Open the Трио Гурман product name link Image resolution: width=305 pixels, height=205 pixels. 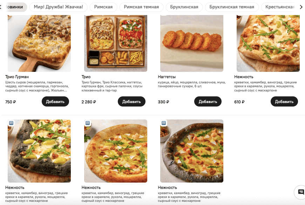(x=17, y=76)
